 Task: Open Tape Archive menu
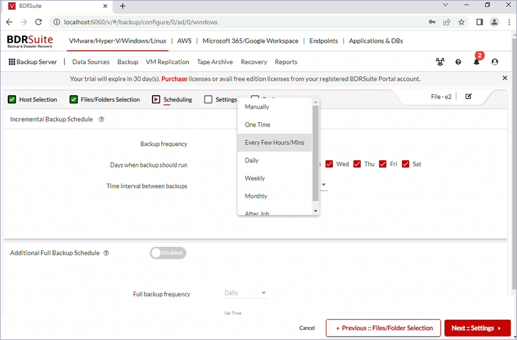(x=215, y=62)
